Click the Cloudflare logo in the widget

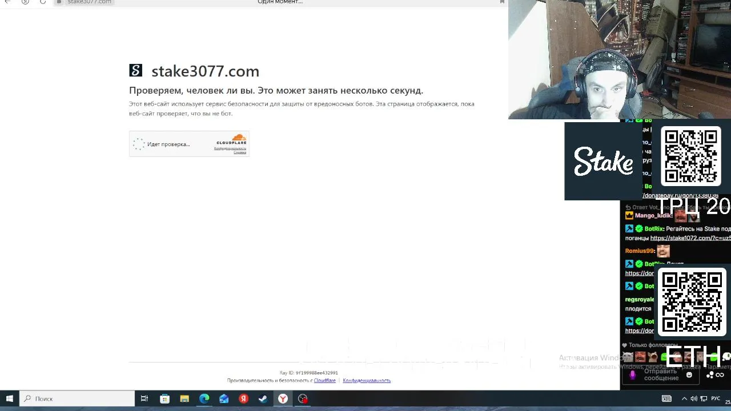pos(231,140)
